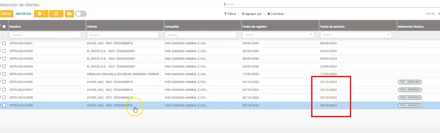The width and height of the screenshot is (440, 133).
Task: Check the box for CRTN-2024-0008
Action: point(4,98)
